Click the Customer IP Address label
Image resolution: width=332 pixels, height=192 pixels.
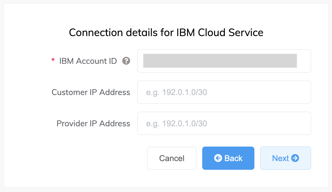point(91,92)
